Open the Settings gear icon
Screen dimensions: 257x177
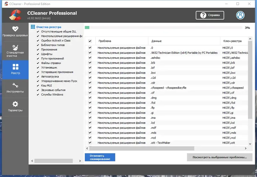[x=15, y=104]
